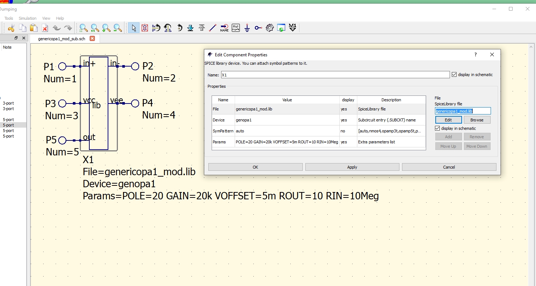Click the simulate gear icon
536x286 pixels.
(x=270, y=27)
